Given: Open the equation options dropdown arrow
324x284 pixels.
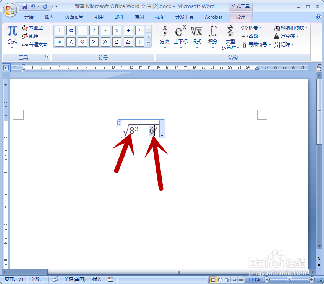Looking at the screenshot, I should pyautogui.click(x=162, y=135).
